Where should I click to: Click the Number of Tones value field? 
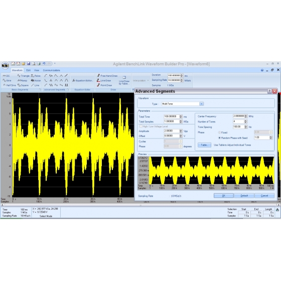(238, 121)
